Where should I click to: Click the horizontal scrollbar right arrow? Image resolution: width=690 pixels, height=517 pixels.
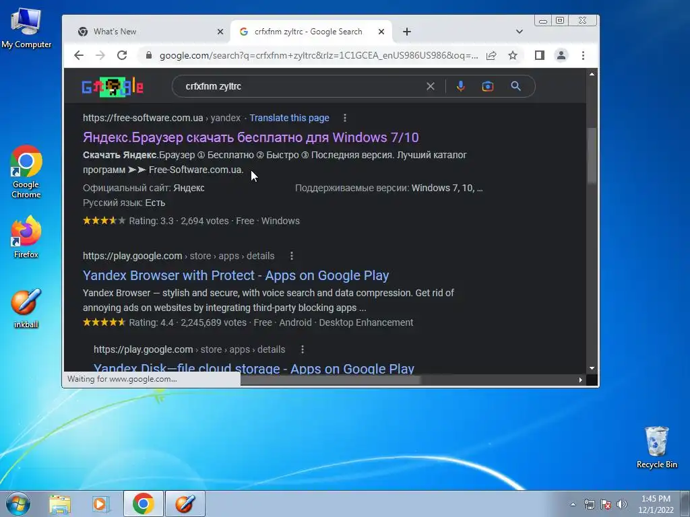coord(580,380)
